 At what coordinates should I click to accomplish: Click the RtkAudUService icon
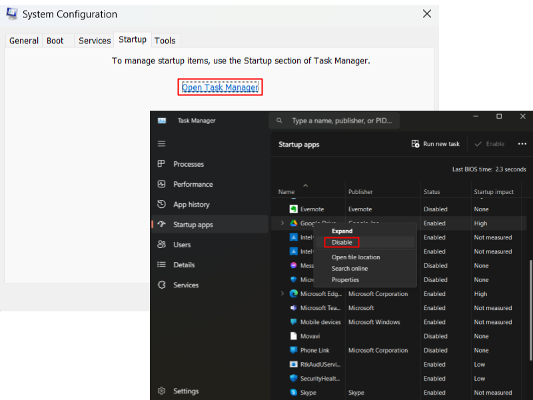pos(294,364)
